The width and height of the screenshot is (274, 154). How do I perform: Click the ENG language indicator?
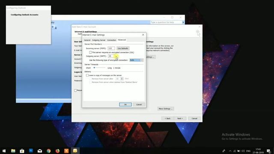pos(248,151)
